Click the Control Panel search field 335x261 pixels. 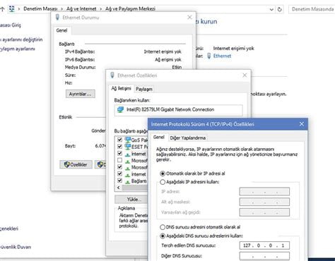tap(312, 9)
